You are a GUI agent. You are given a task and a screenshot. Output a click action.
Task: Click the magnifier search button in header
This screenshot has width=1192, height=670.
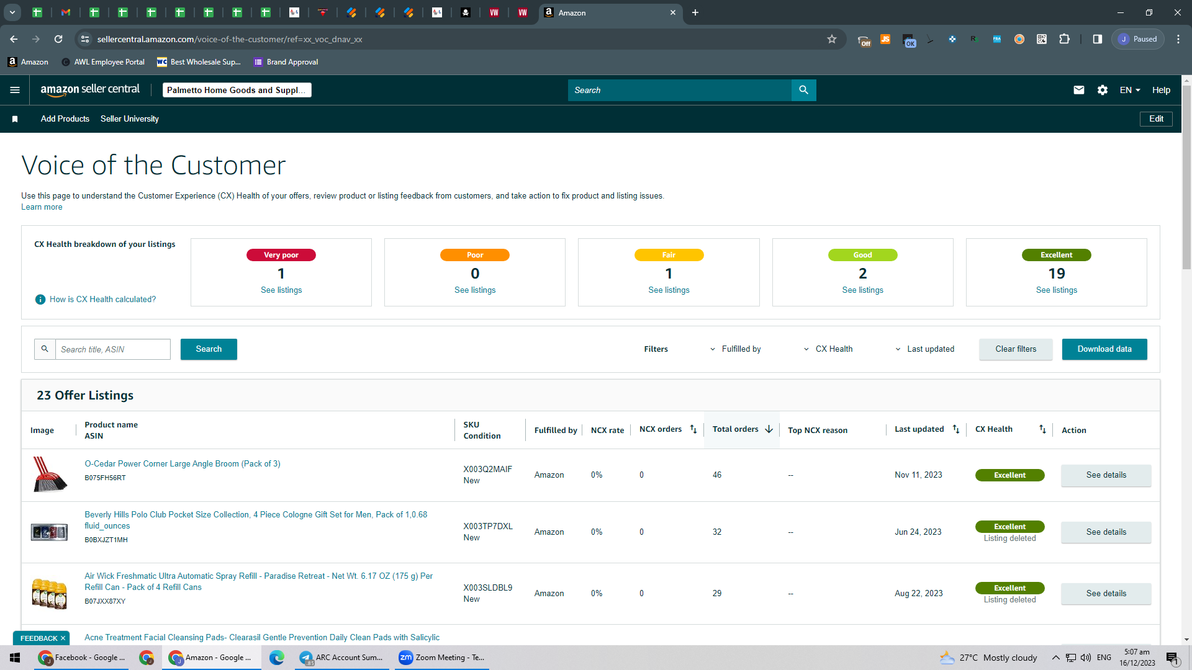(803, 90)
